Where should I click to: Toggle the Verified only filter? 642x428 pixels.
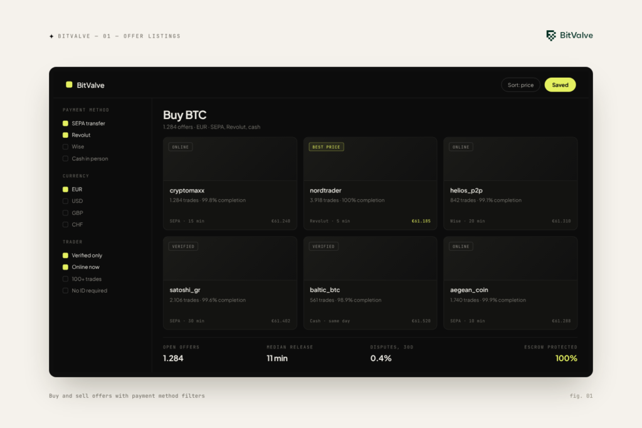coord(65,255)
